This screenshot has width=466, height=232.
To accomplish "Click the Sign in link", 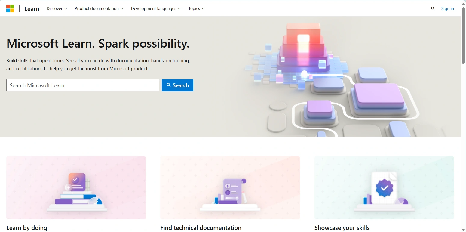I will coord(447,8).
